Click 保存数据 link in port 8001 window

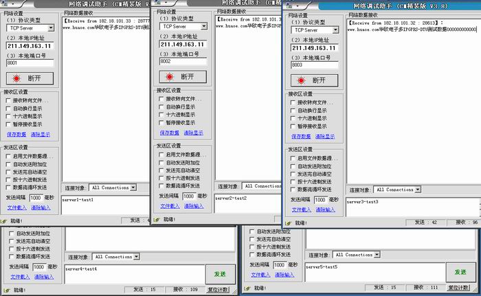(x=16, y=135)
